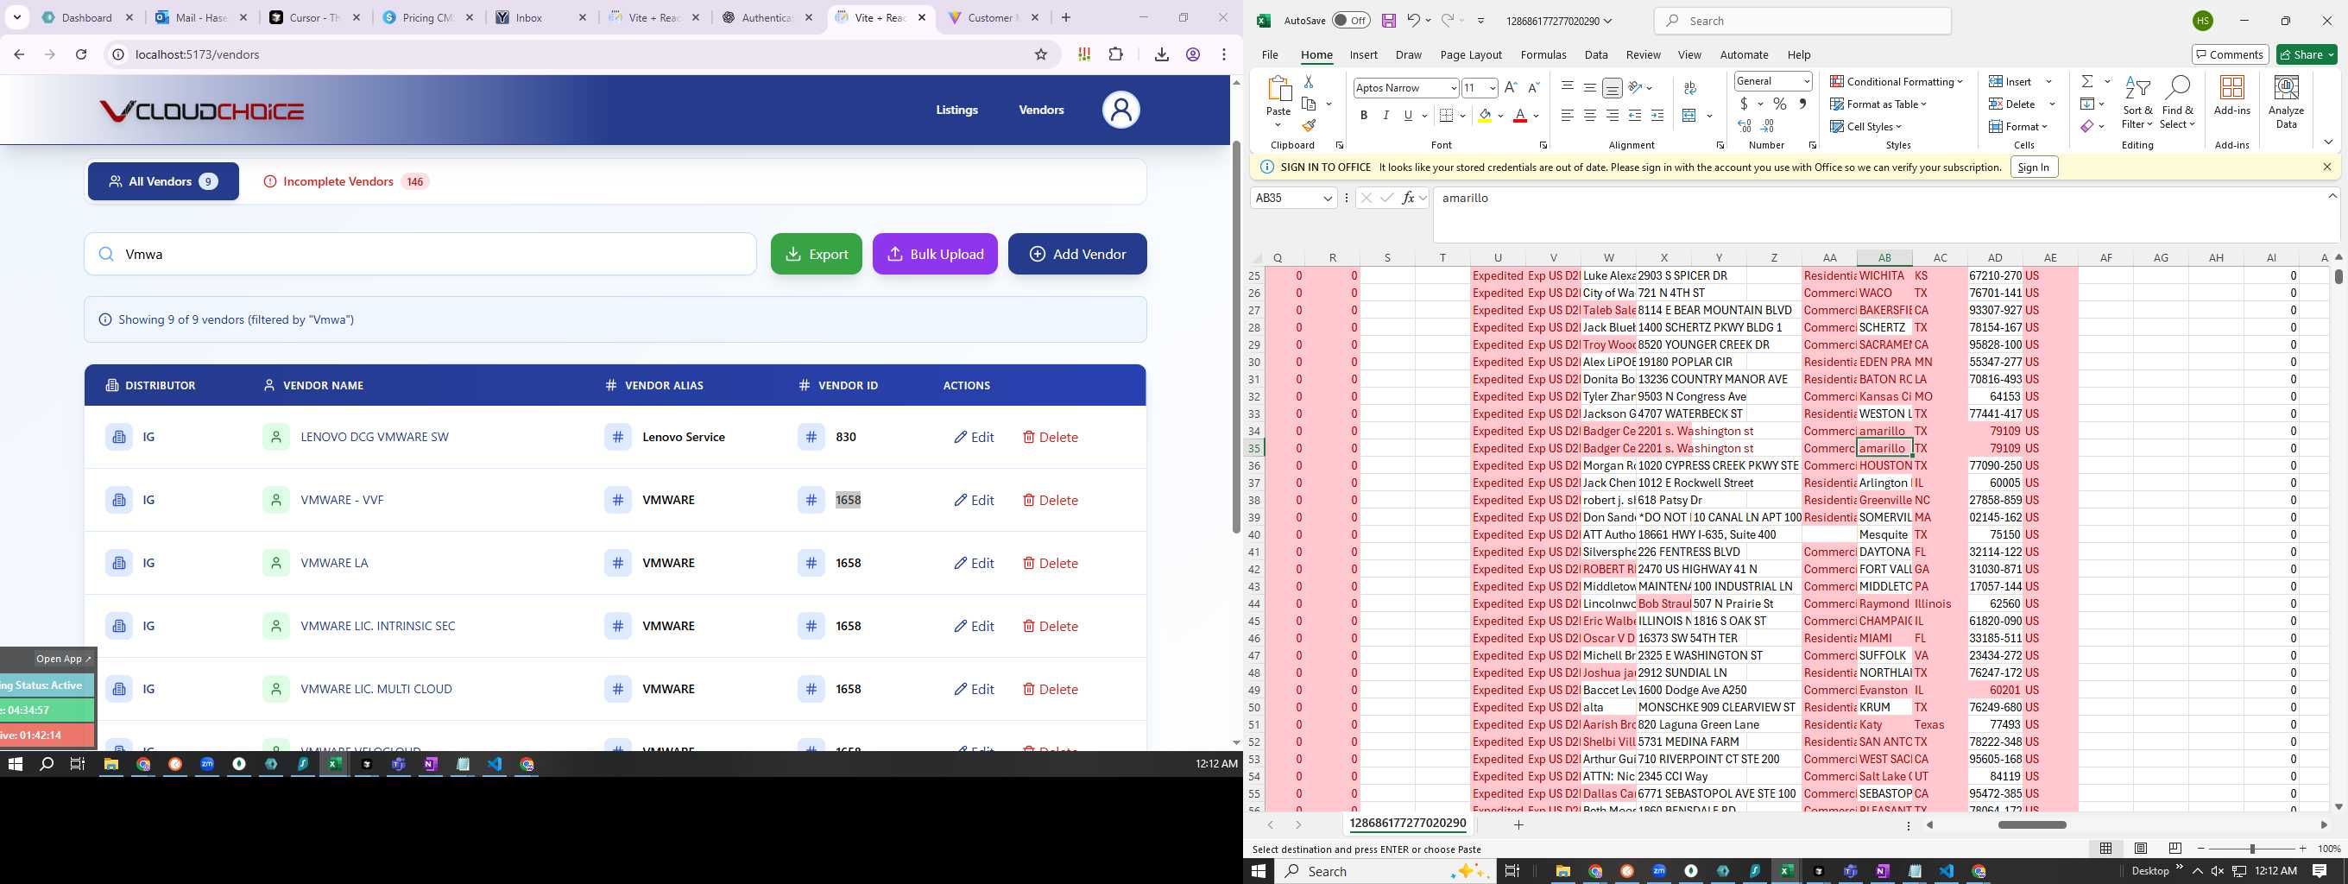Click Sign In button in Office banner

click(2033, 167)
